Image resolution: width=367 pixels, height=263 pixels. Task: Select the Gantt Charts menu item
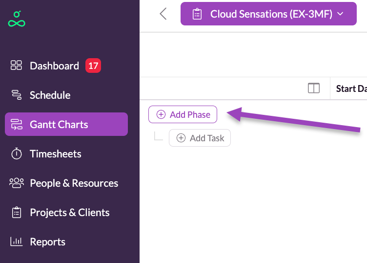[x=59, y=124]
